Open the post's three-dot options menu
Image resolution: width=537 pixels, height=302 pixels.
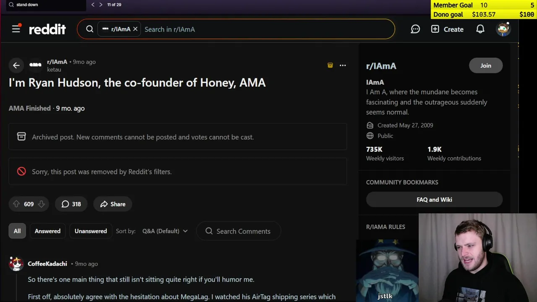click(343, 65)
